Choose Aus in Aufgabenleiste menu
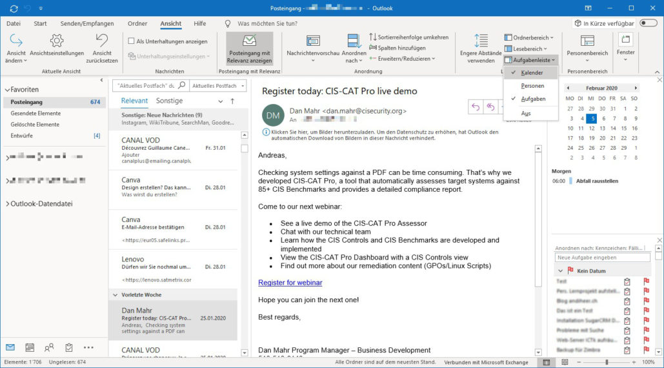 click(x=530, y=114)
